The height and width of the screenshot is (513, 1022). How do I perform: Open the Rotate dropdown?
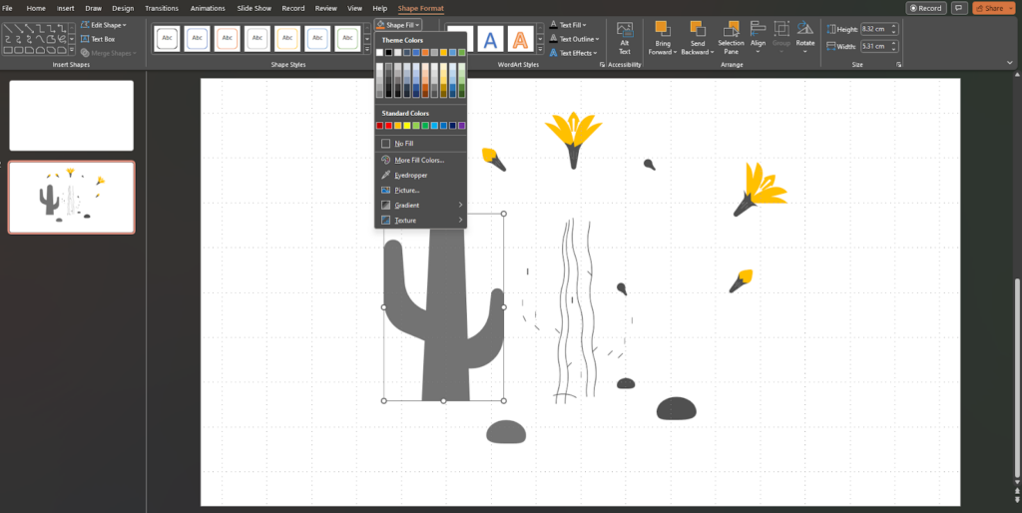pos(804,43)
